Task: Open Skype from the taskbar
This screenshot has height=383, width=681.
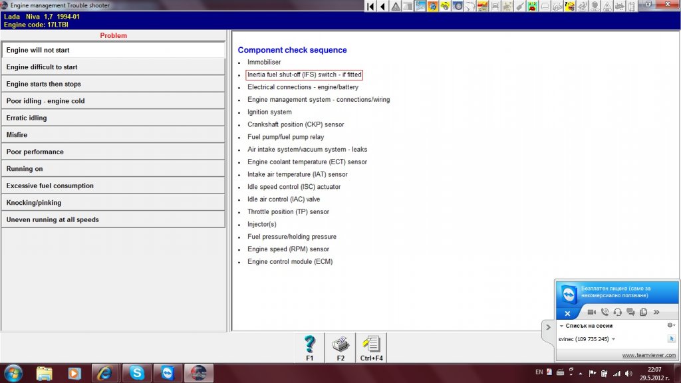Action: [x=137, y=373]
